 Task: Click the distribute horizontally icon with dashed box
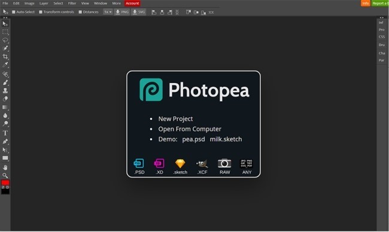tap(177, 12)
